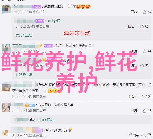Image resolution: width=153 pixels, height=139 pixels.
Task: Open the first commenter's avatar
Action: click(x=6, y=9)
